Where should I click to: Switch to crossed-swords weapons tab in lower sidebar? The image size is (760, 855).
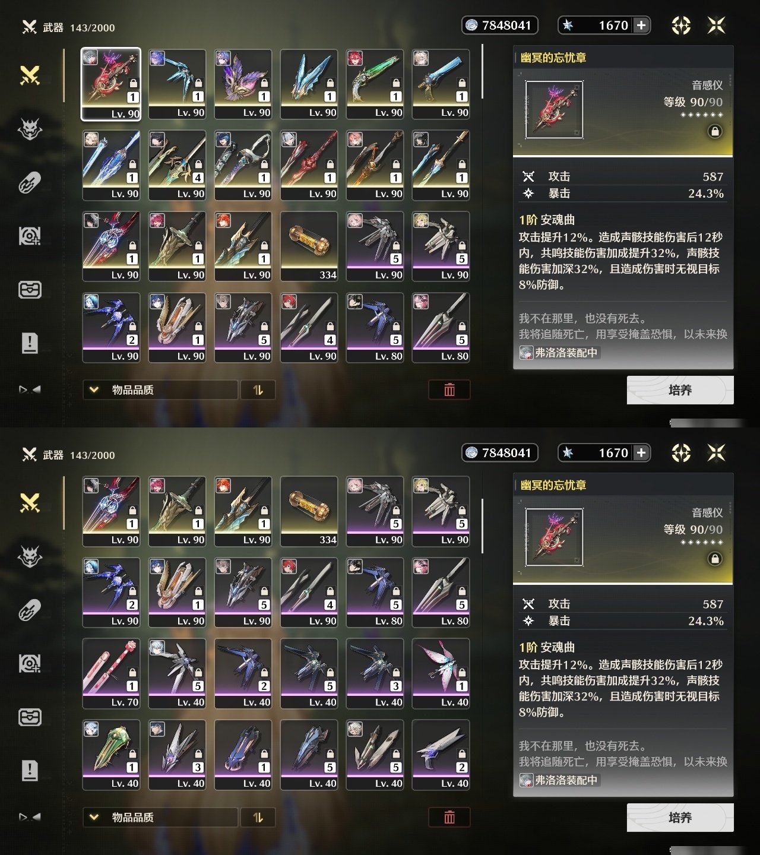pyautogui.click(x=30, y=503)
